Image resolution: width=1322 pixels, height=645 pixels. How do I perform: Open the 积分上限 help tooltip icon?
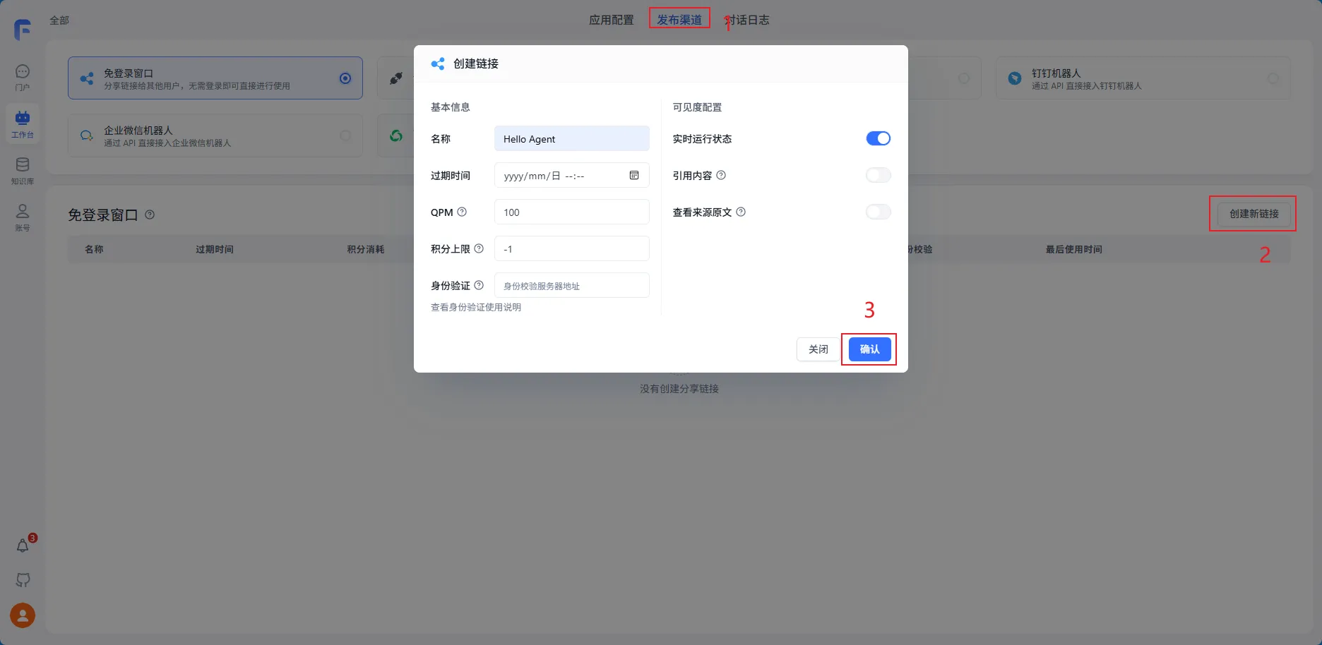(x=480, y=248)
